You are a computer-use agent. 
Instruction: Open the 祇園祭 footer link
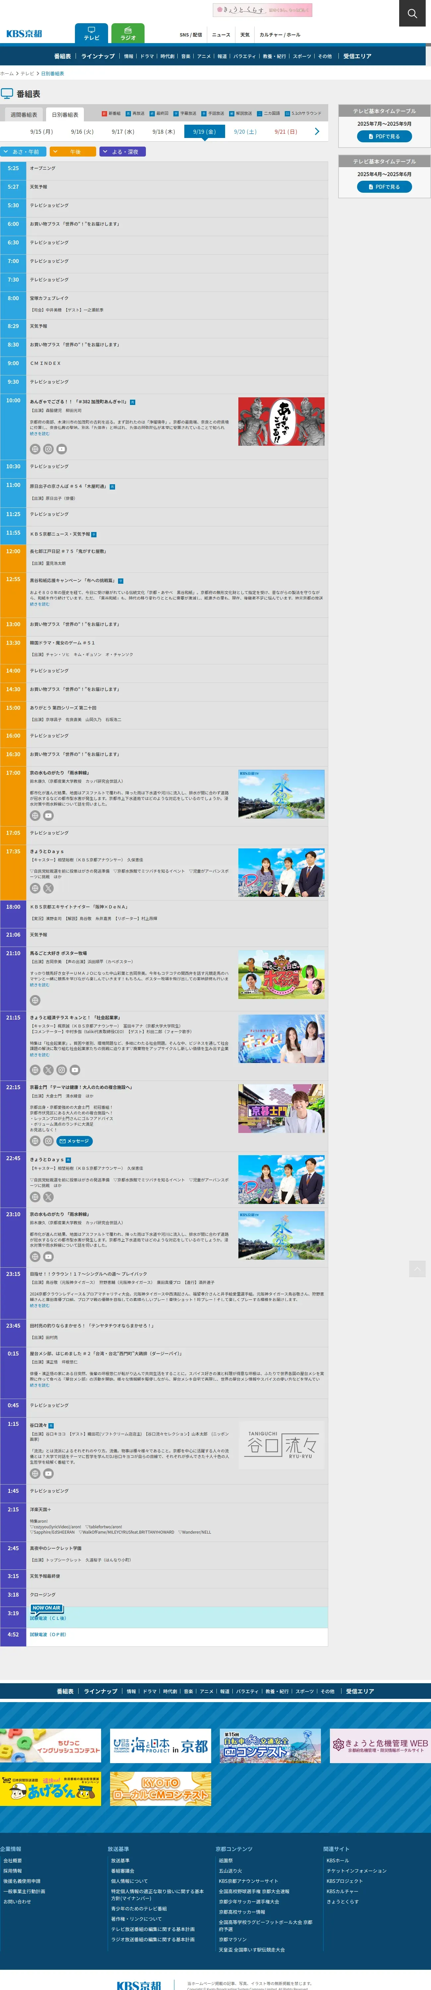(225, 1861)
